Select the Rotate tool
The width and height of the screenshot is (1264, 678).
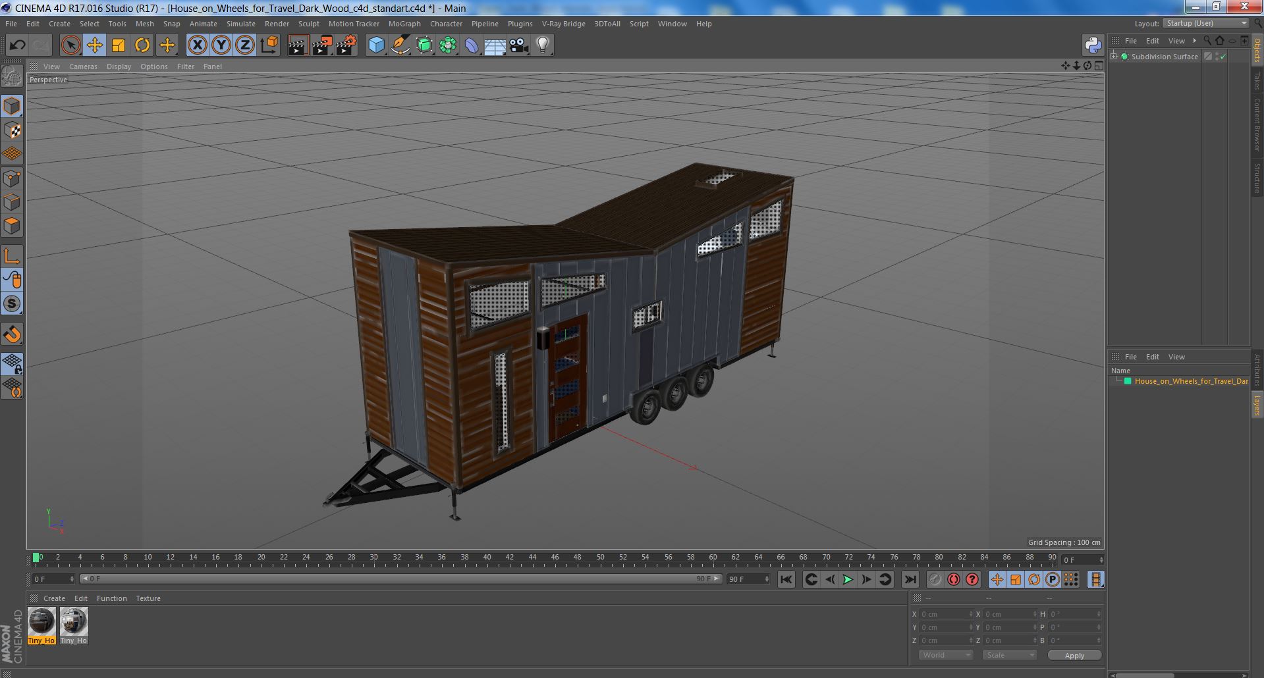pyautogui.click(x=142, y=45)
